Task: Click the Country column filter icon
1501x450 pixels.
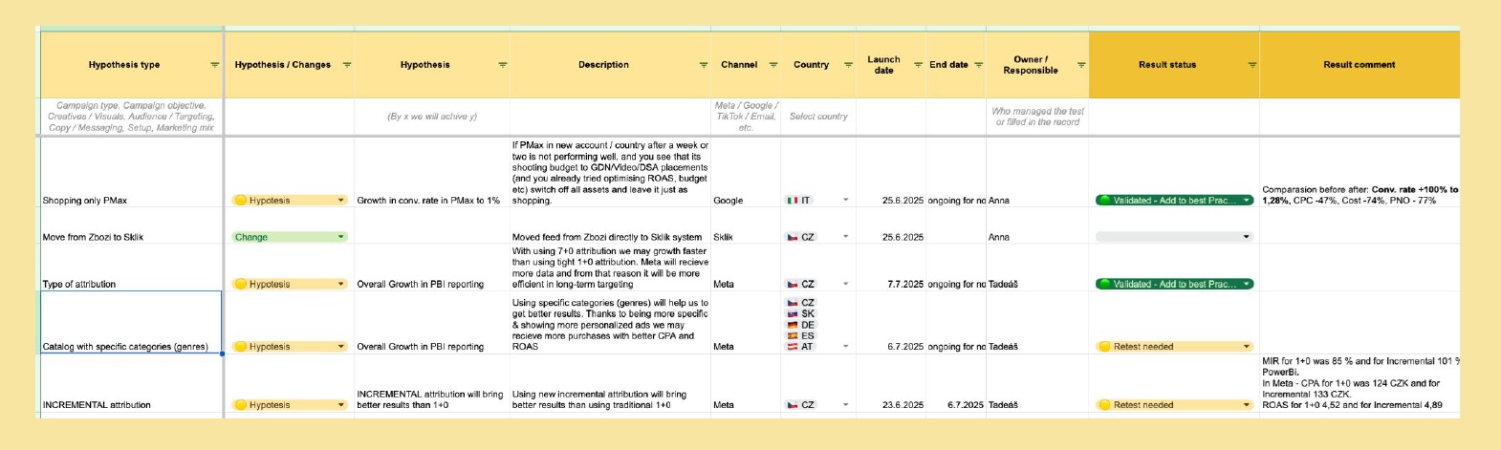Action: coord(848,65)
